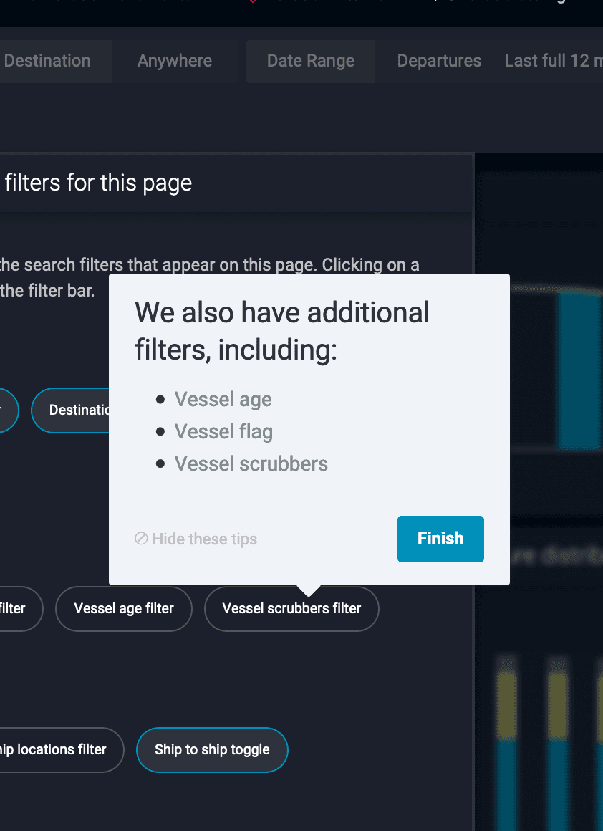
Task: Click the filters for this page header
Action: point(99,183)
